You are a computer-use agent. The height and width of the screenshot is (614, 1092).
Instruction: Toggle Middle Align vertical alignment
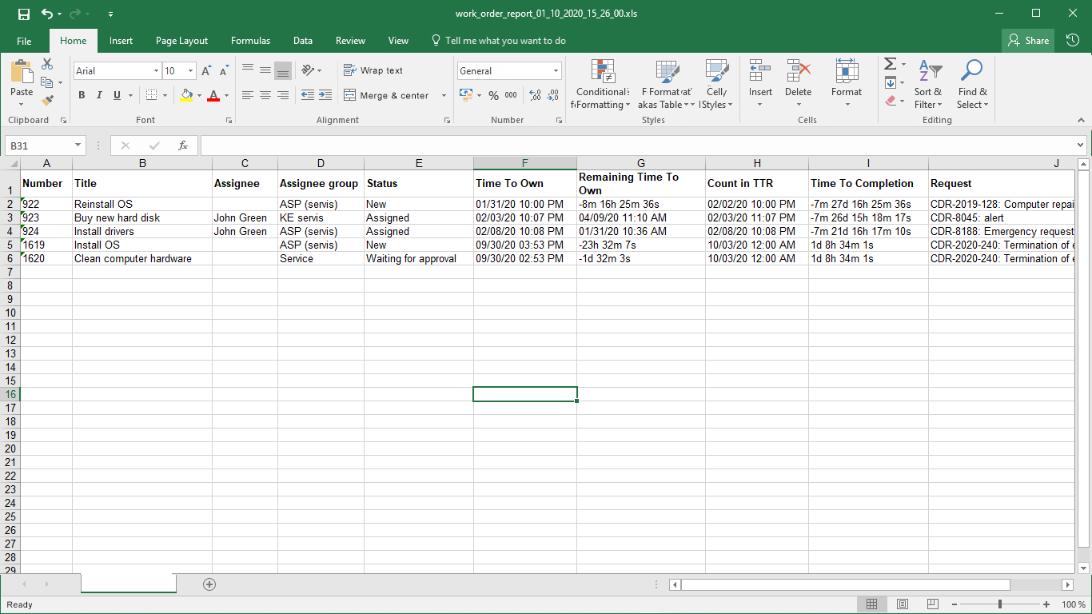tap(265, 70)
